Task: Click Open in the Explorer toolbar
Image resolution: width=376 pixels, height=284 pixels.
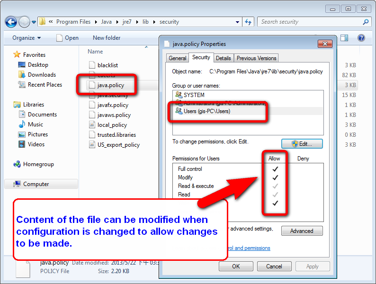Action: pyautogui.click(x=67, y=38)
